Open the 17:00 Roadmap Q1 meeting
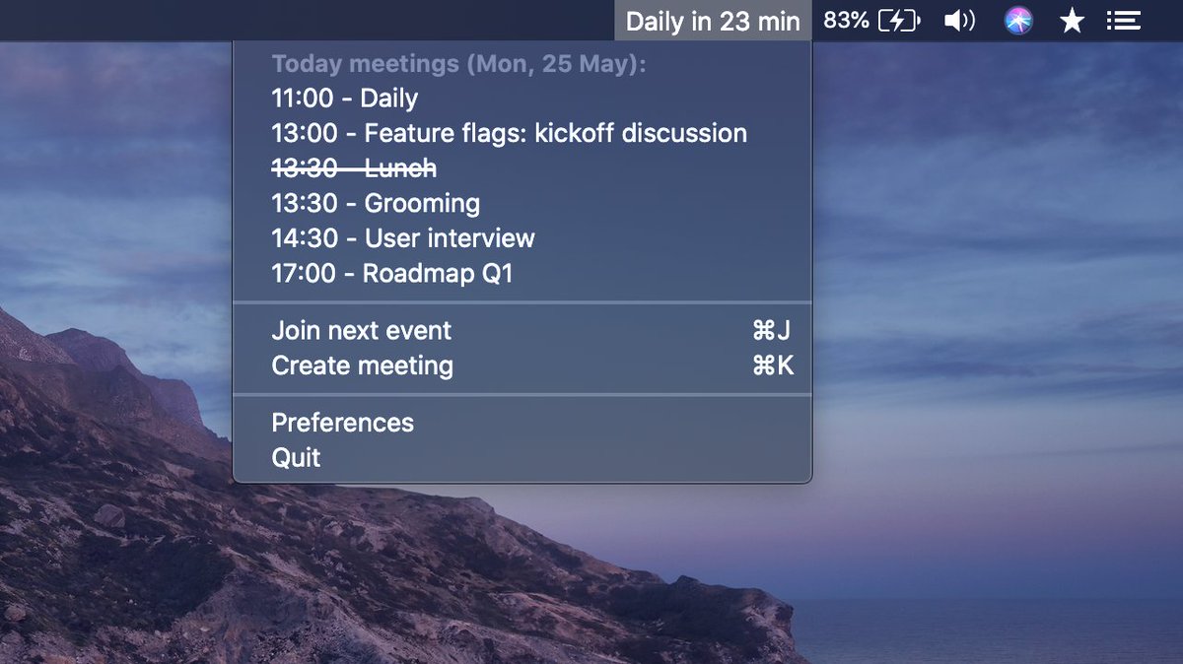The width and height of the screenshot is (1183, 664). (522, 273)
